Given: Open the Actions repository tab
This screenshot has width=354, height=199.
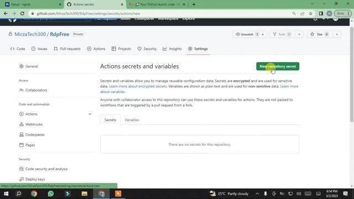Looking at the screenshot, I should (x=96, y=49).
